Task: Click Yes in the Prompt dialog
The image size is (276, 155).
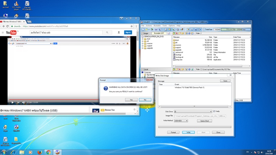Action: click(131, 100)
